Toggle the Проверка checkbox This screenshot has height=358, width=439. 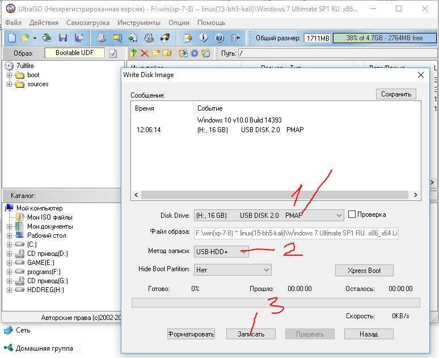click(x=352, y=214)
